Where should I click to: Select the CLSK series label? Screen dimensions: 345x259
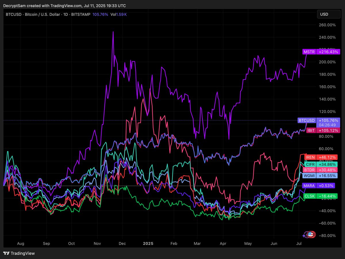[x=310, y=196]
